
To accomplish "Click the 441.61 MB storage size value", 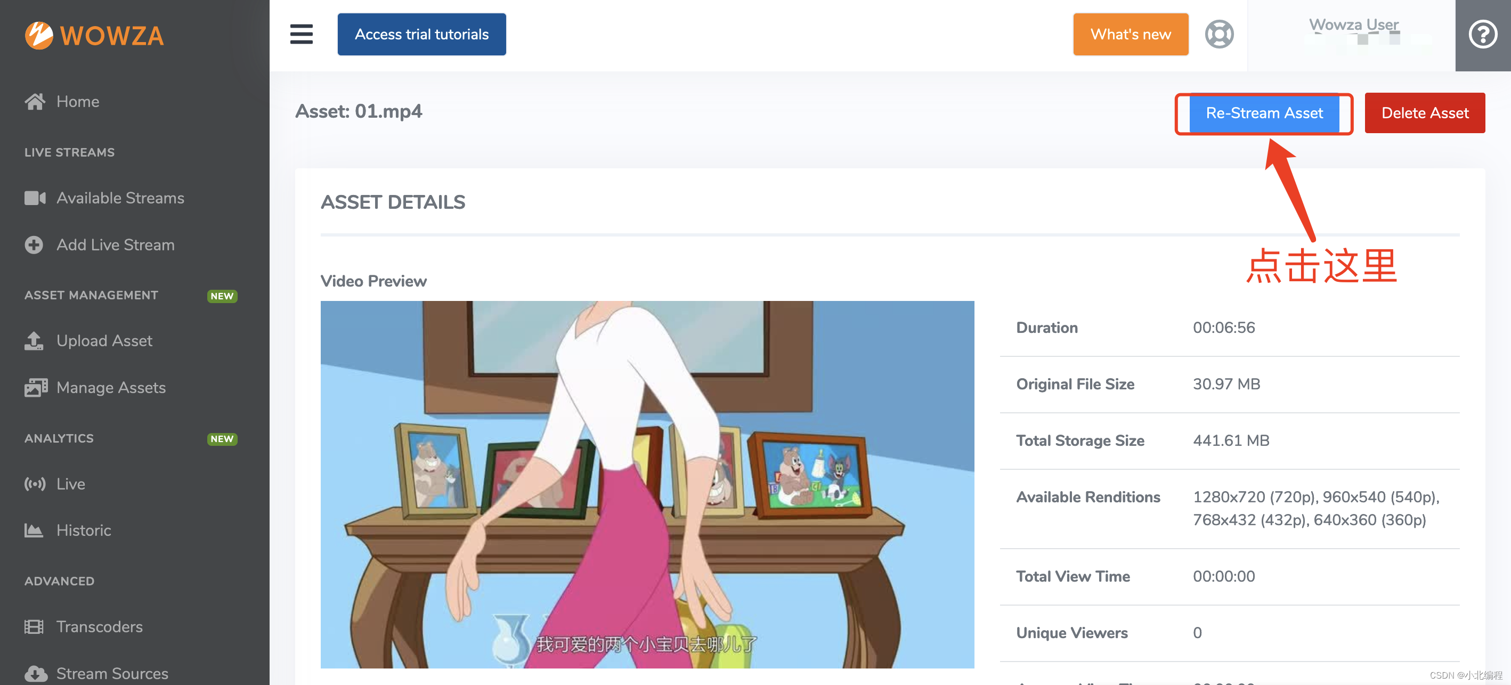I will pos(1231,441).
